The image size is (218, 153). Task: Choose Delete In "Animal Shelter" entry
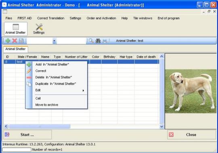click(57, 77)
